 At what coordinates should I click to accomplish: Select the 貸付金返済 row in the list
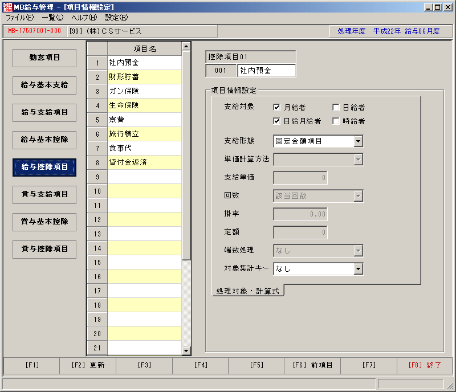click(145, 162)
